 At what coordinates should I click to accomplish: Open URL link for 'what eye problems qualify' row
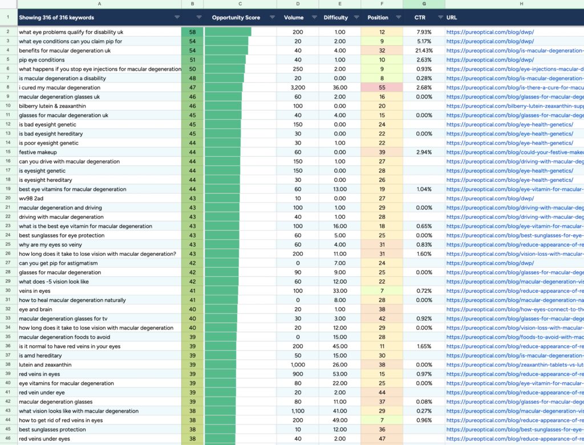click(x=490, y=32)
